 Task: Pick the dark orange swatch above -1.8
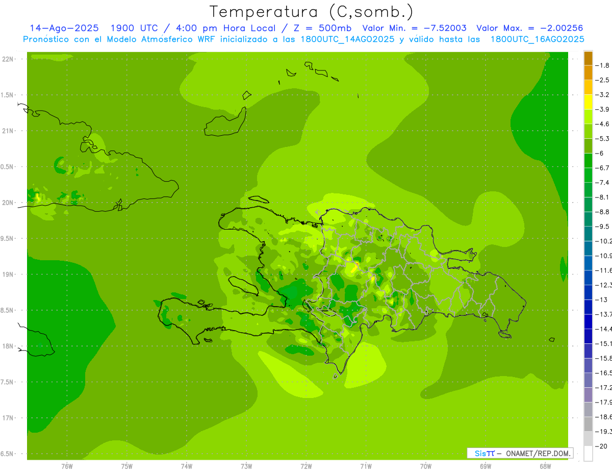point(588,58)
